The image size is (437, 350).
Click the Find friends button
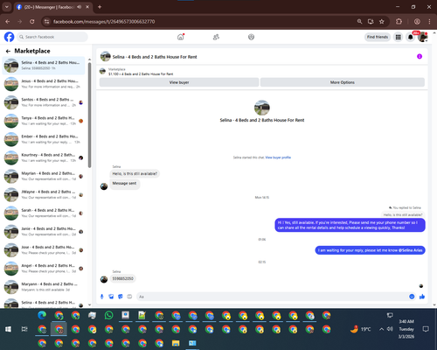pos(378,37)
